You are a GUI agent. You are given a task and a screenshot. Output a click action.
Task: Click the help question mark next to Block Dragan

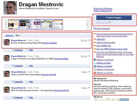coord(110,22)
